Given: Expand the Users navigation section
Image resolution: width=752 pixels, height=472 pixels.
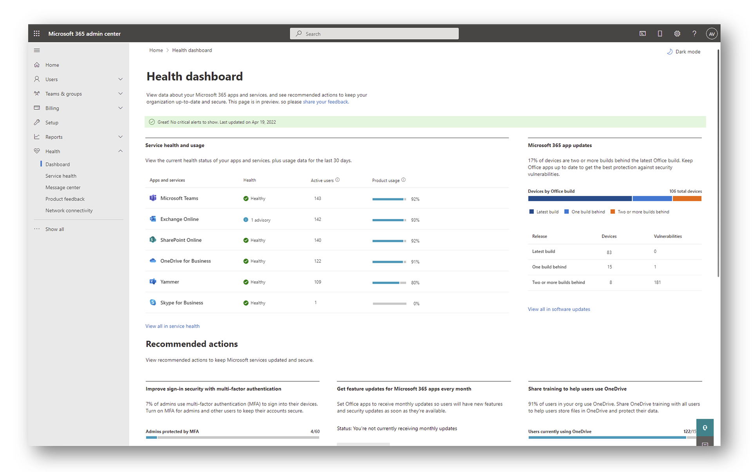Looking at the screenshot, I should (120, 79).
